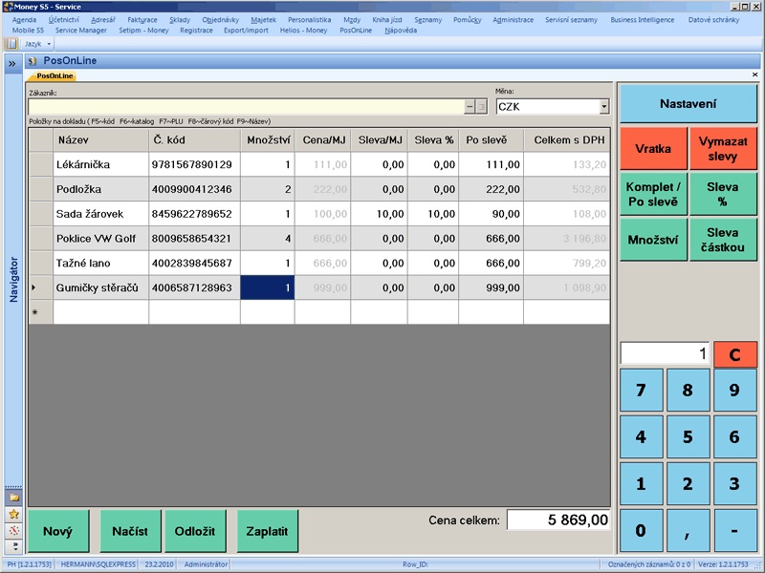Click the red Vratka button
The height and width of the screenshot is (573, 765).
pos(653,149)
